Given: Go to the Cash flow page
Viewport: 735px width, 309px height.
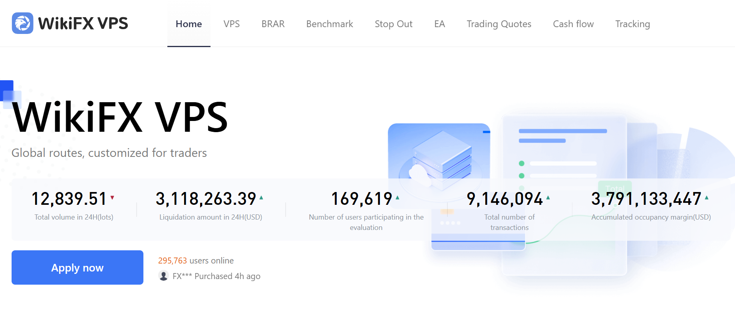Looking at the screenshot, I should tap(573, 24).
